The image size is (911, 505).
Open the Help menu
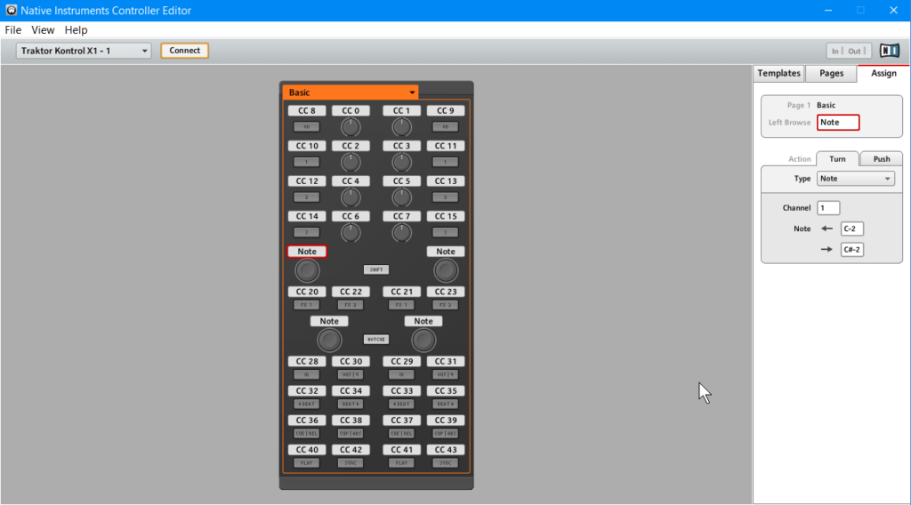77,30
